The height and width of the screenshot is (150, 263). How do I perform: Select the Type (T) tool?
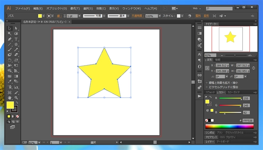pyautogui.click(x=16, y=39)
